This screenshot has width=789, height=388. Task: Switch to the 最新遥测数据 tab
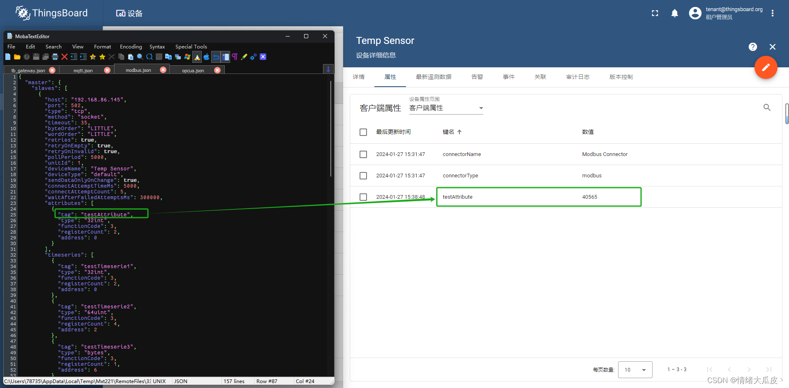click(434, 77)
